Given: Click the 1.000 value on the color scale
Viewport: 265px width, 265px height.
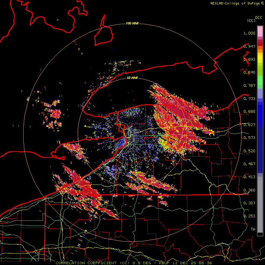Looking at the screenshot, I should (249, 33).
